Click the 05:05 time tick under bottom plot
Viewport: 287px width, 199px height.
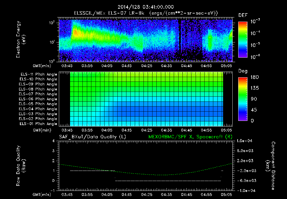[226, 195]
